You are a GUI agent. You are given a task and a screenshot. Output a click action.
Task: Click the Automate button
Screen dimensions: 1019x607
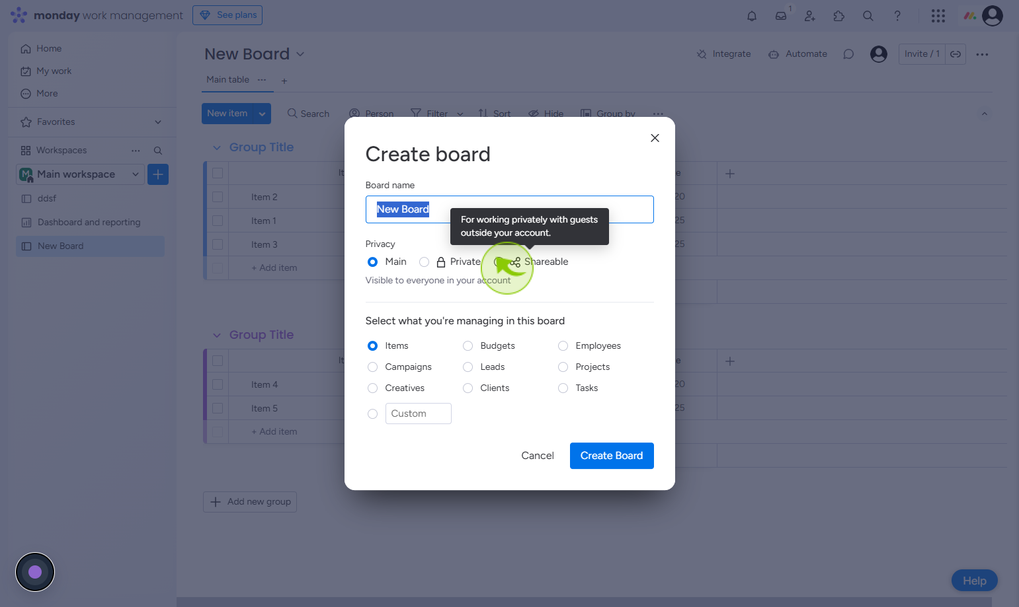[798, 54]
